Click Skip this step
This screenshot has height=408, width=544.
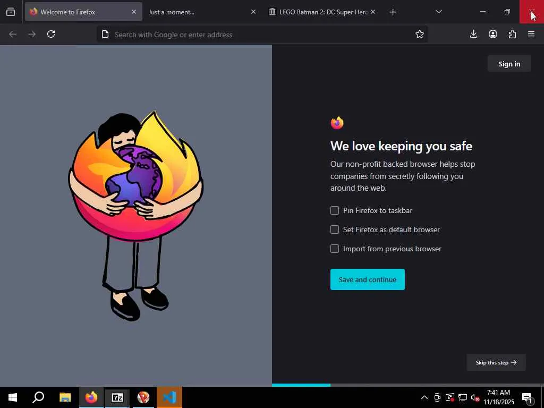(x=496, y=362)
